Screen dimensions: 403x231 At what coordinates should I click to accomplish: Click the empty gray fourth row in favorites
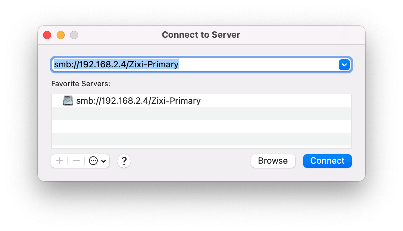click(x=201, y=139)
